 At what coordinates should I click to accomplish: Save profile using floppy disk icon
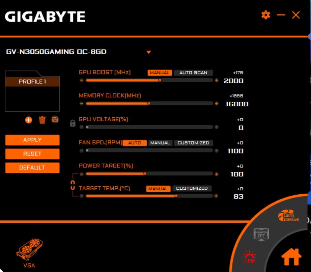pos(55,120)
